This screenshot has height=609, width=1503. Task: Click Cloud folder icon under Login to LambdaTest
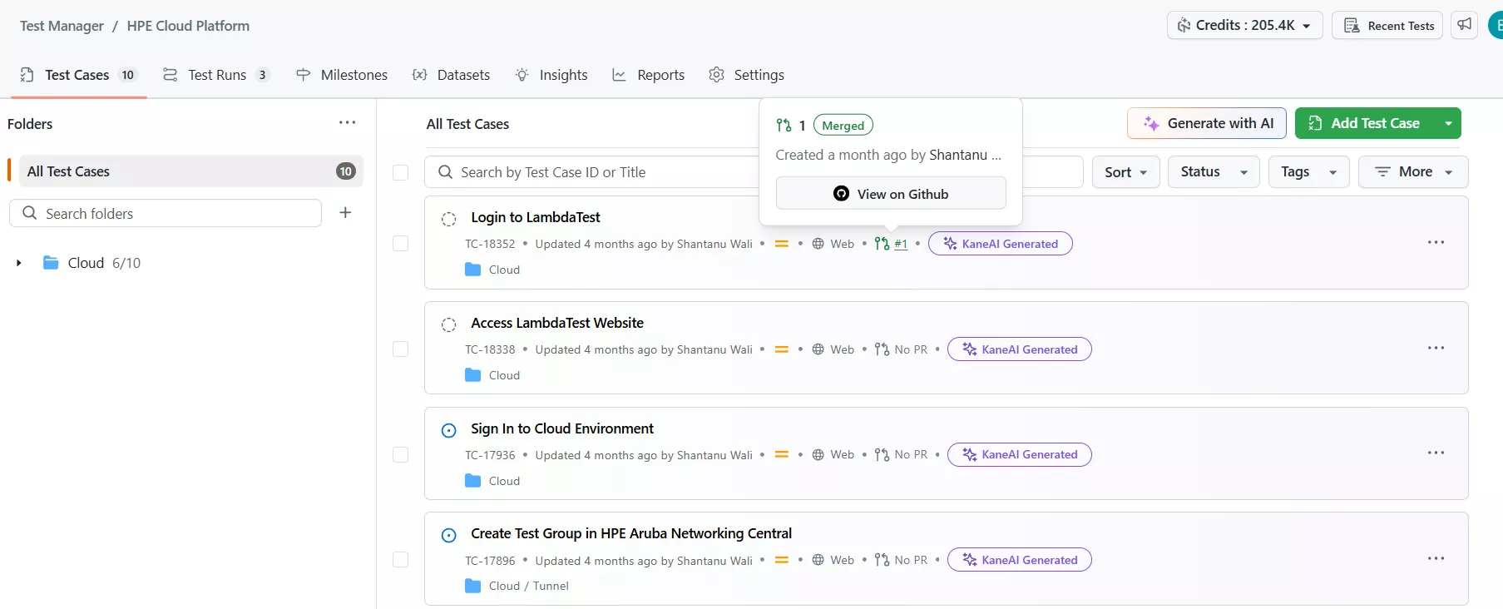(472, 270)
